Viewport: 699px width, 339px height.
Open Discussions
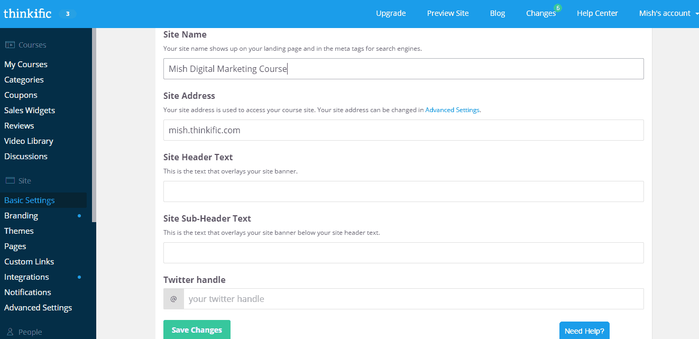click(x=26, y=157)
